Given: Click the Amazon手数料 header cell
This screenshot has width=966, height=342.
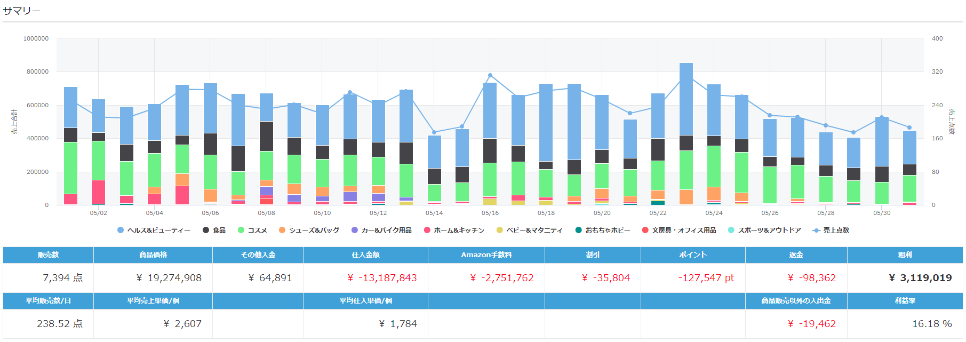Looking at the screenshot, I should click(x=486, y=255).
